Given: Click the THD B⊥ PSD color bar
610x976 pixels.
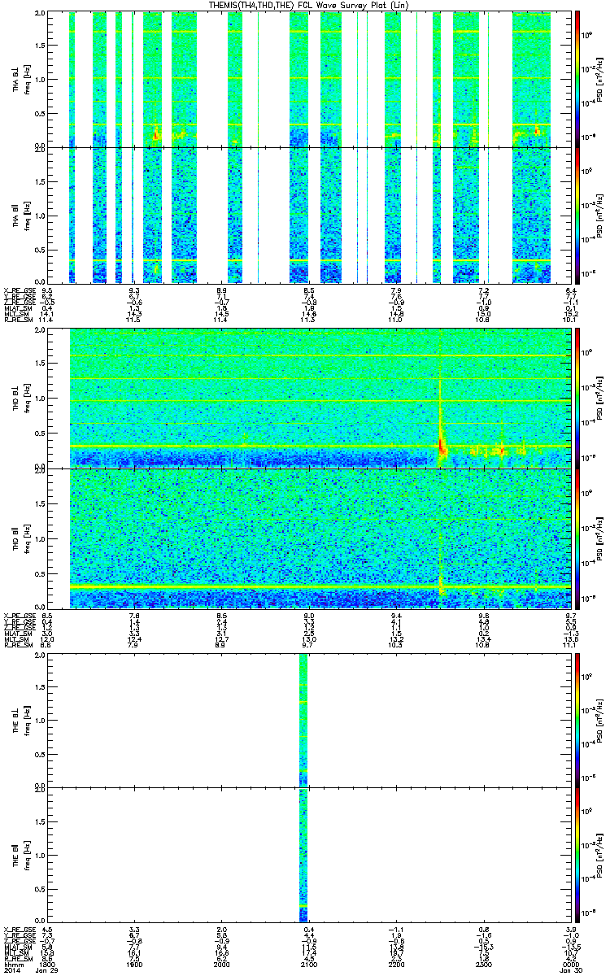Looking at the screenshot, I should (577, 399).
